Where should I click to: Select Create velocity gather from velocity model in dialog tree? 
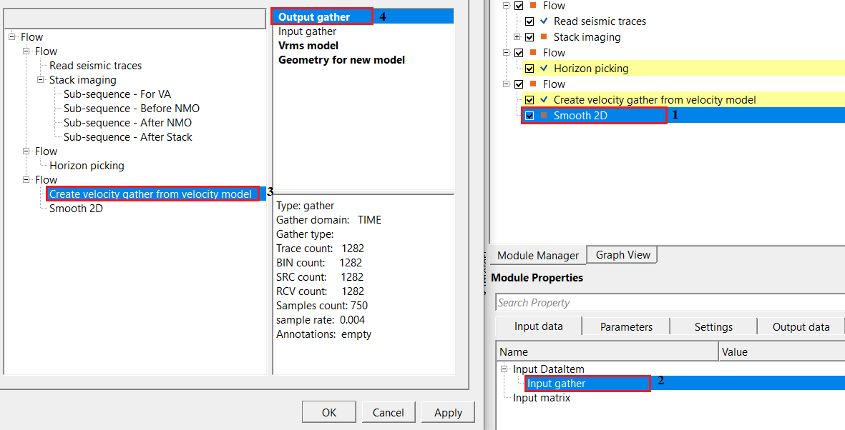point(150,194)
